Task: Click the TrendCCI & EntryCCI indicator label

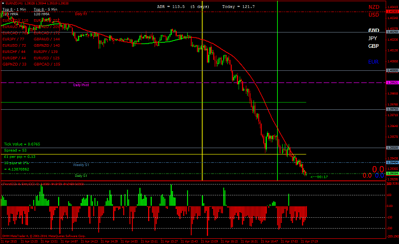Action: pos(43,183)
